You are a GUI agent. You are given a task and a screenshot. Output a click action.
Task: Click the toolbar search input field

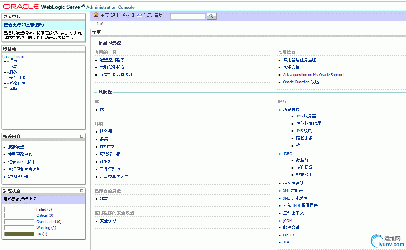pyautogui.click(x=188, y=16)
